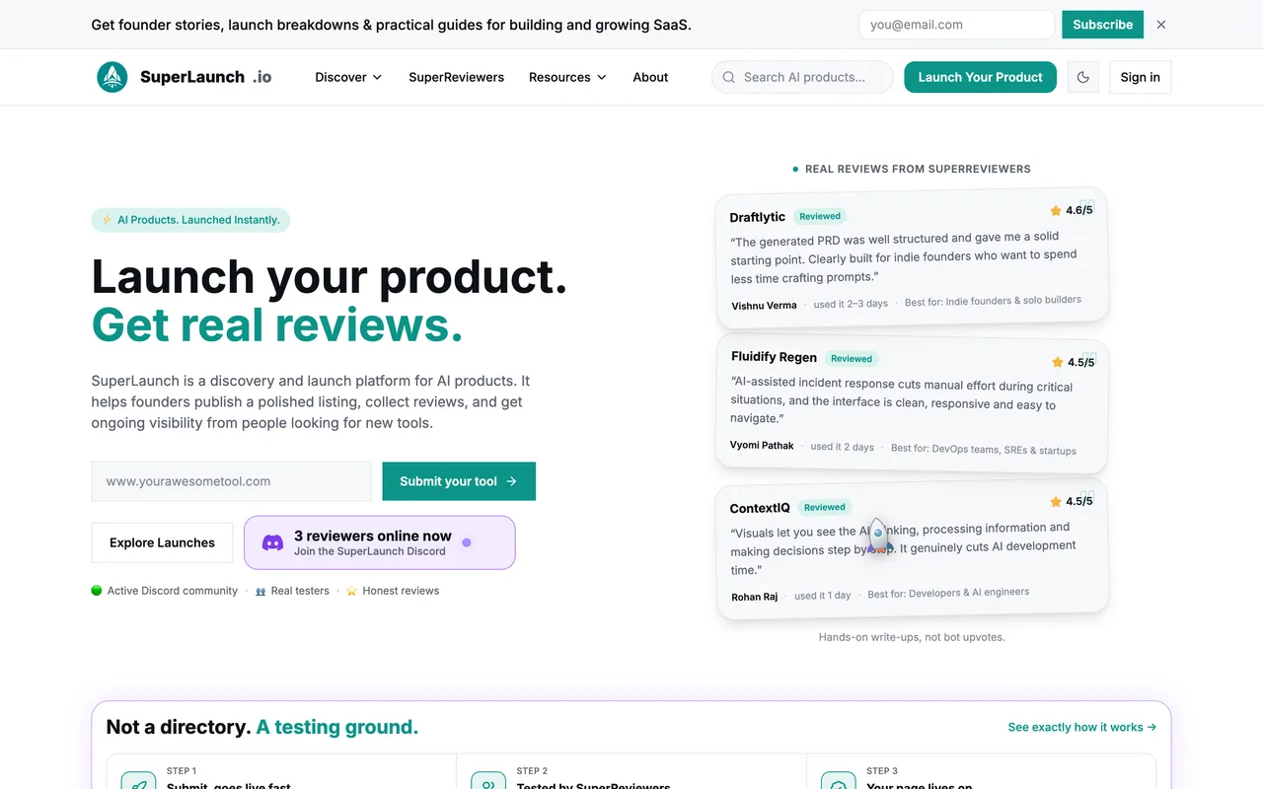
Task: Open the Fluidify Regen review card title
Action: 774,357
